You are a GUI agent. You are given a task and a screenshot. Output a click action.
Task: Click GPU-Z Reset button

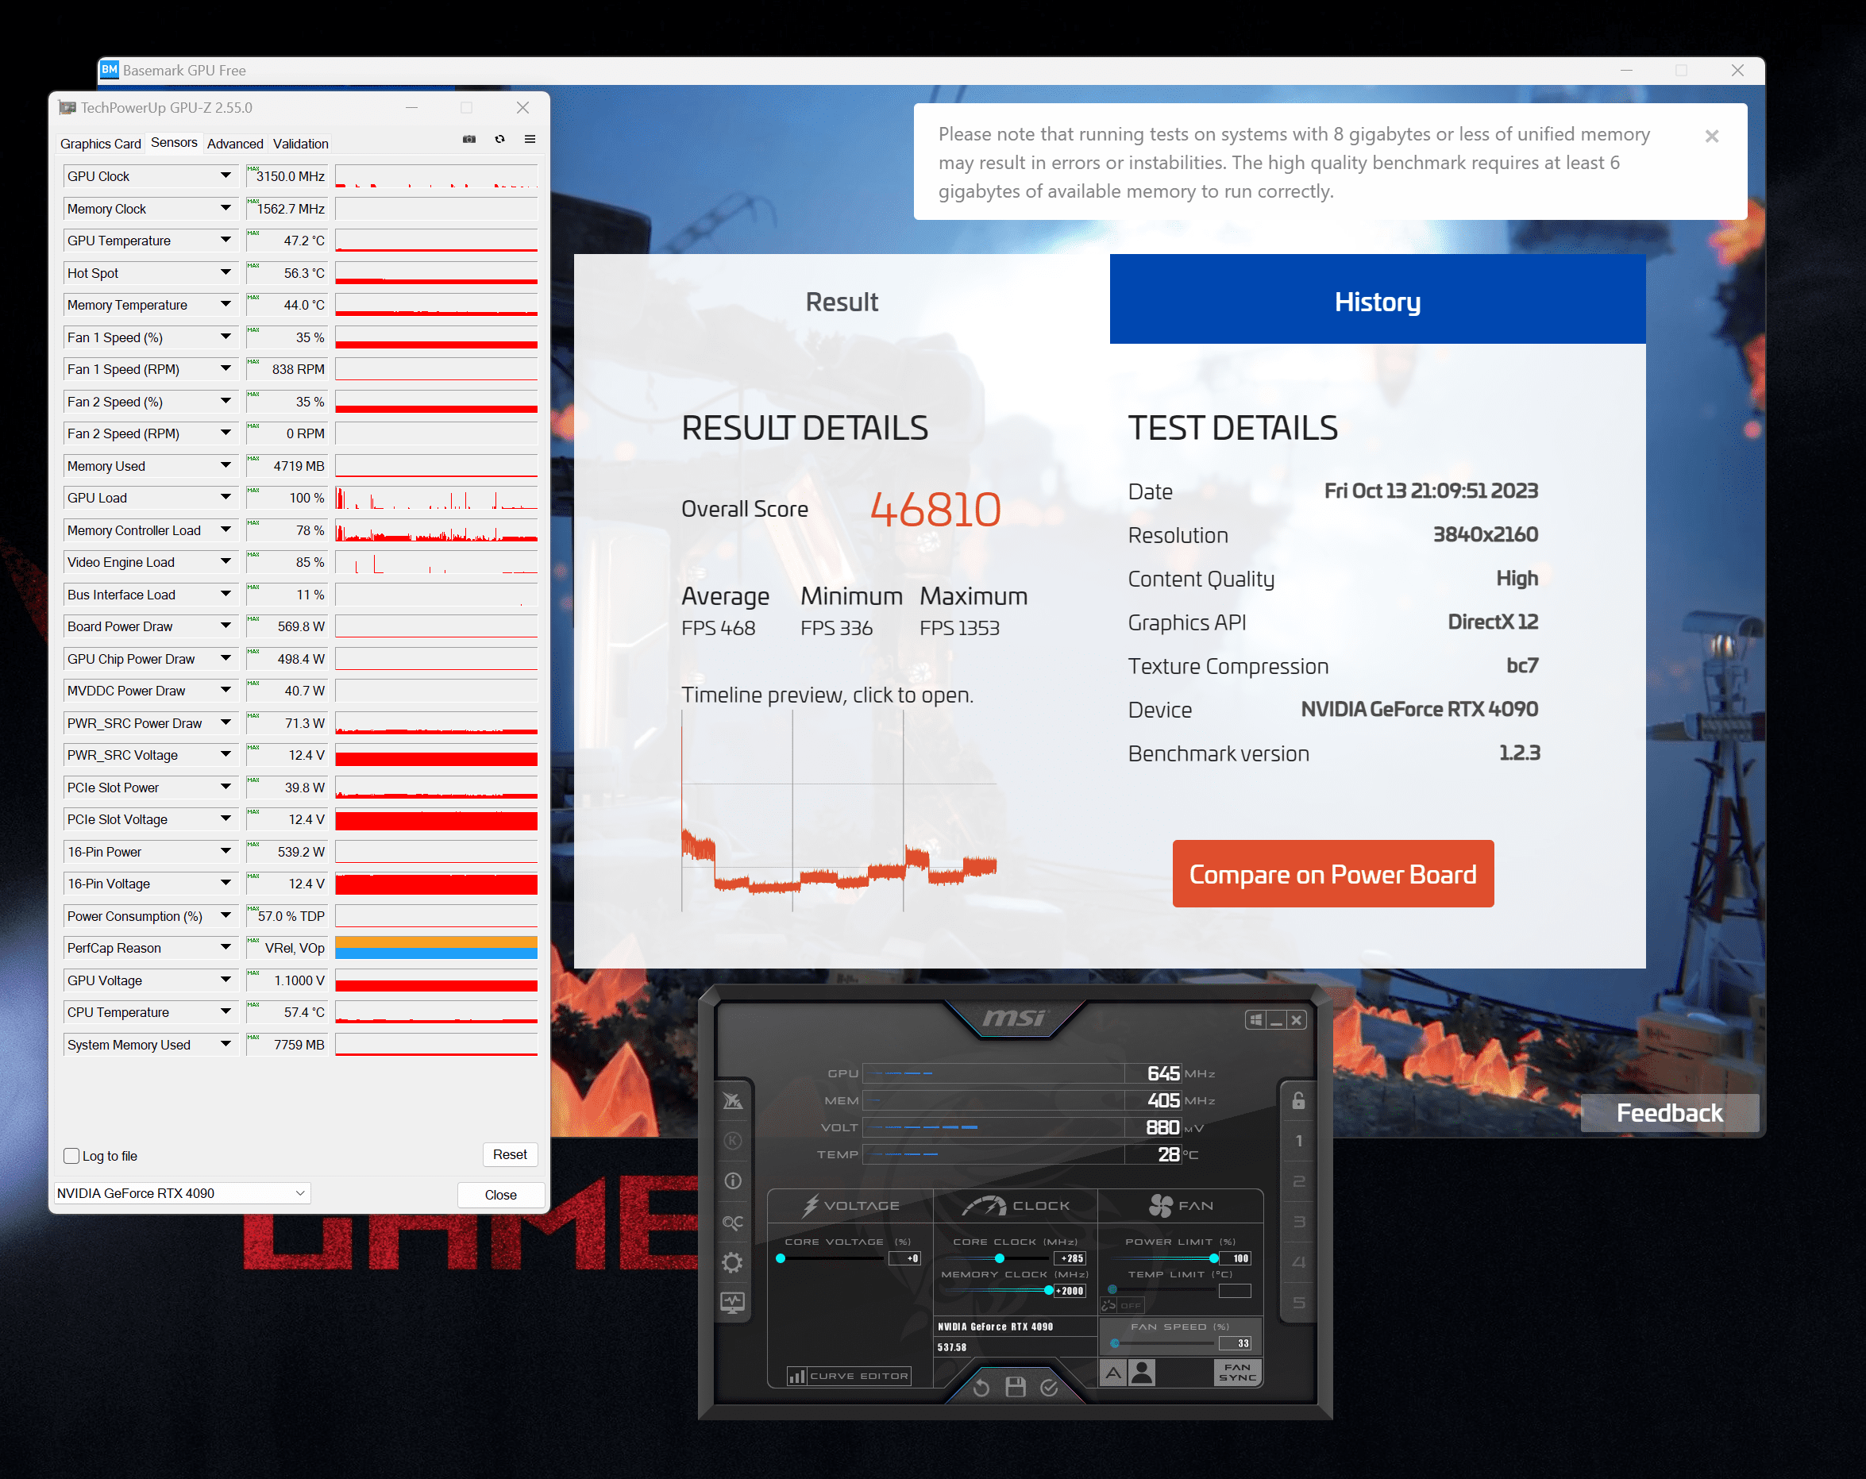[x=510, y=1154]
